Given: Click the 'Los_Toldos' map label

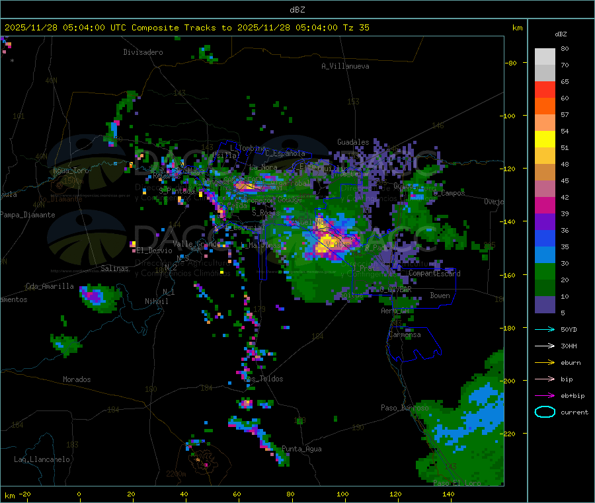Looking at the screenshot, I should tap(263, 379).
